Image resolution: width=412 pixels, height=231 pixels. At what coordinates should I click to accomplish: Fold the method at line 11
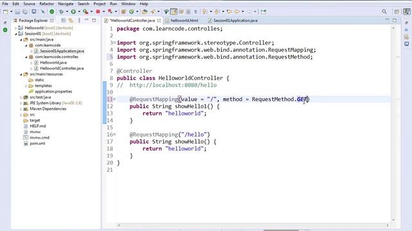click(x=115, y=99)
